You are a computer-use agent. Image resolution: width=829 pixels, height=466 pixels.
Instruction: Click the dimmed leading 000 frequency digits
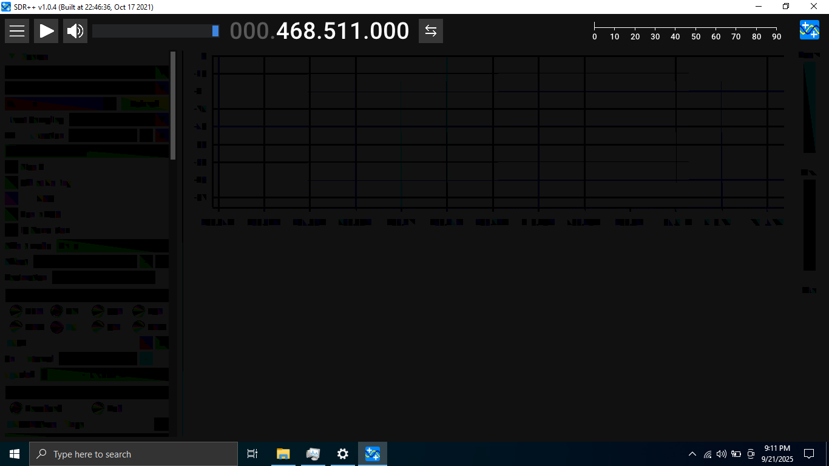coord(250,31)
